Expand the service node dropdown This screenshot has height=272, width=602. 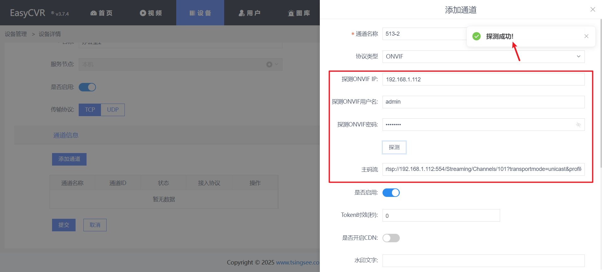276,64
